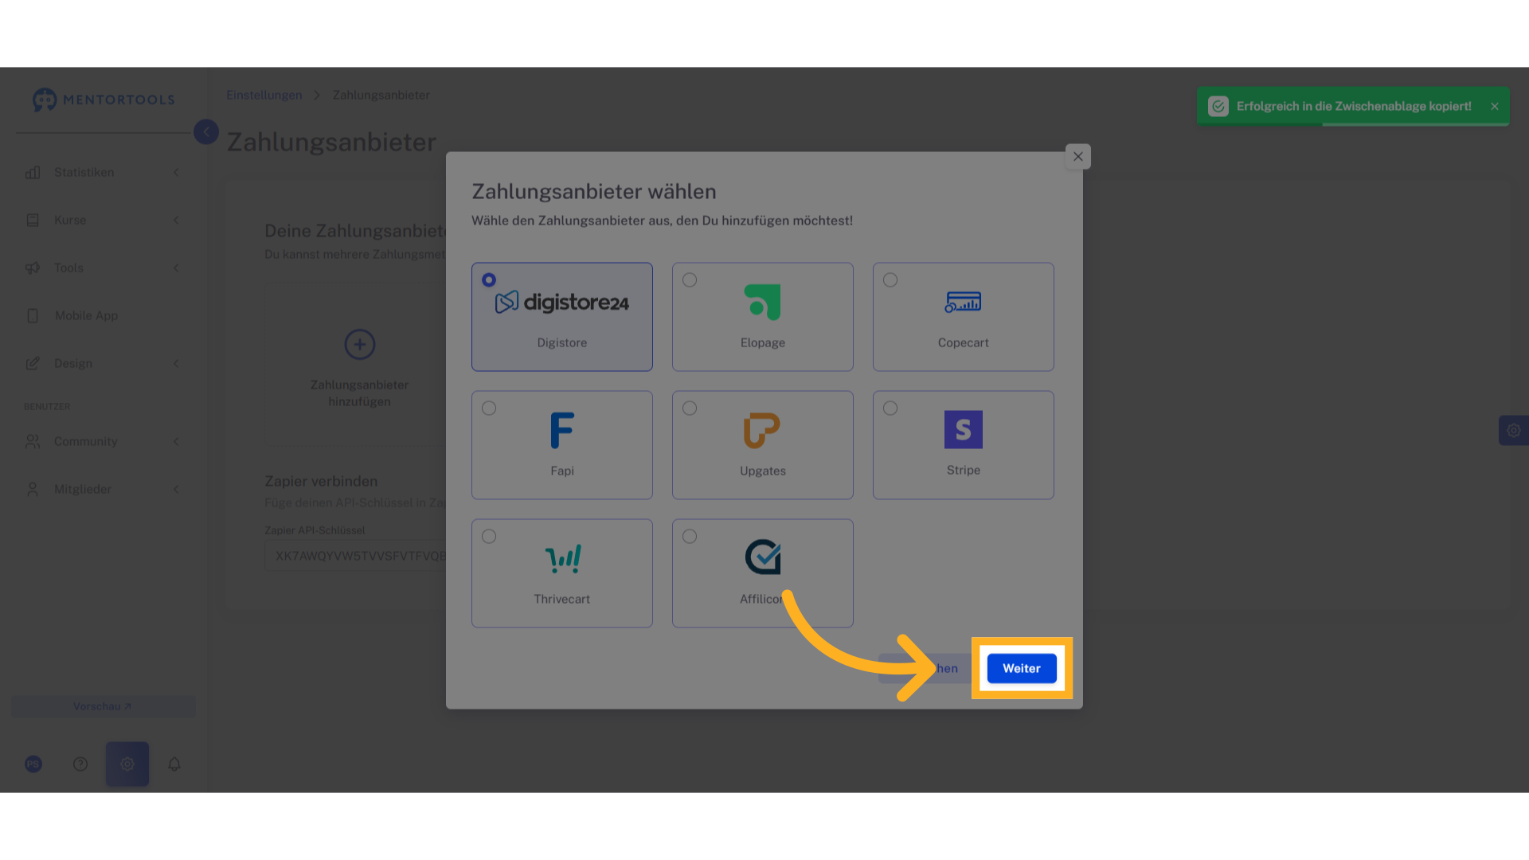The width and height of the screenshot is (1529, 860).
Task: Click the Design pencil icon
Action: (33, 363)
